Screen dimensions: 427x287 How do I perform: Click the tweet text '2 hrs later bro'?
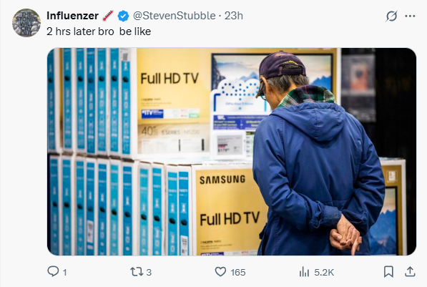coord(80,31)
